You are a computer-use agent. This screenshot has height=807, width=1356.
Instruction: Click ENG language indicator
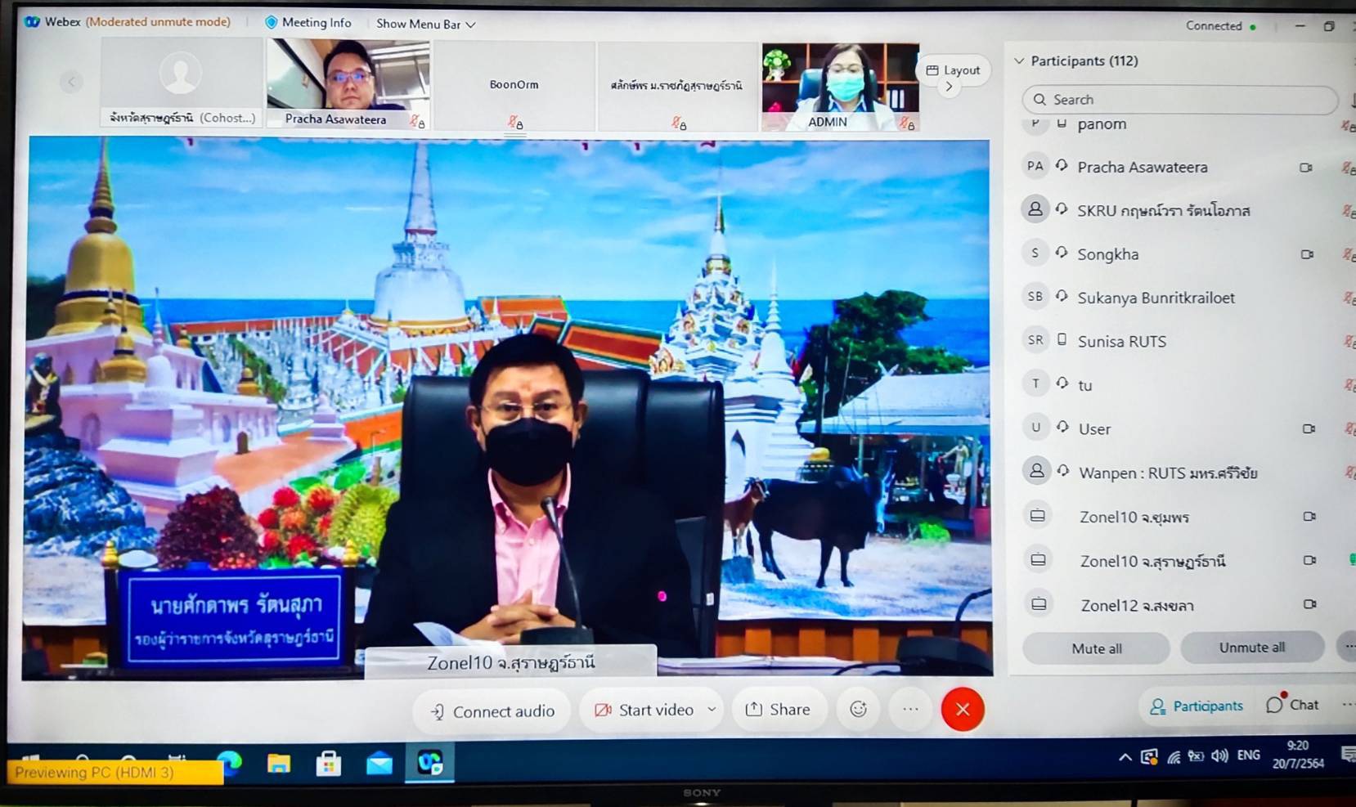[1248, 755]
